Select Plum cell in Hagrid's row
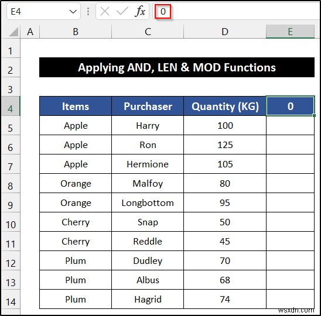This screenshot has height=316, width=321. [76, 299]
